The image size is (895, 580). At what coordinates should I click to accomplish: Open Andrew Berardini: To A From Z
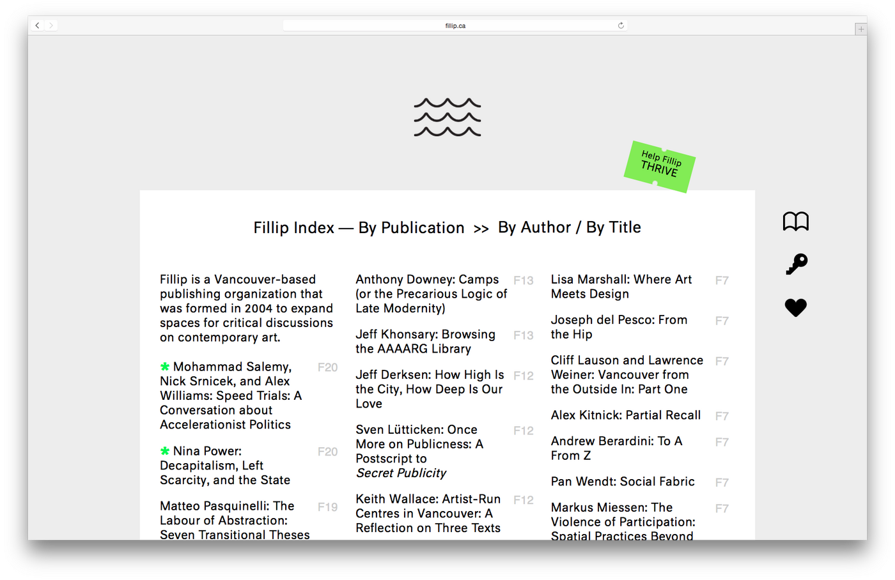(617, 448)
